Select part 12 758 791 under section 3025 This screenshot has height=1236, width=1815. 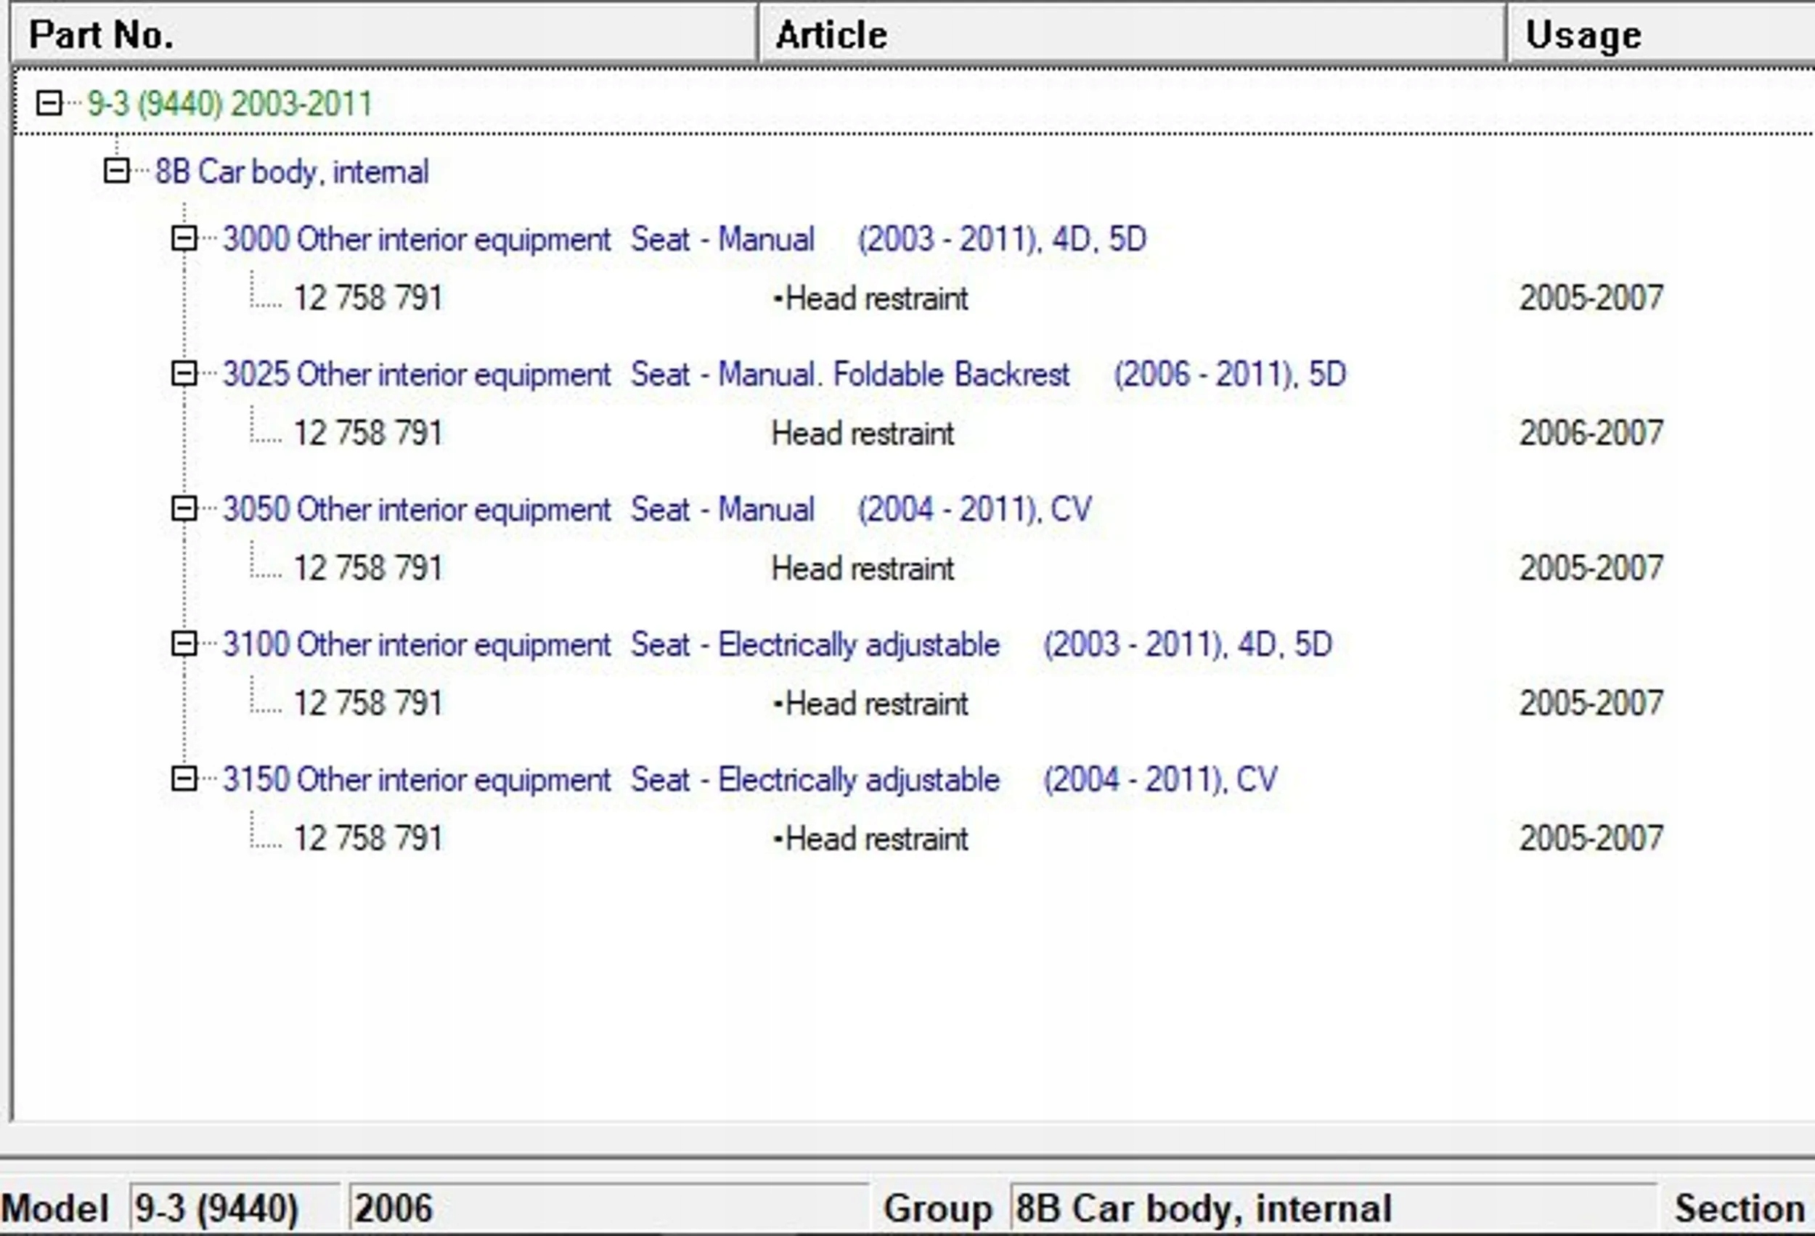368,433
